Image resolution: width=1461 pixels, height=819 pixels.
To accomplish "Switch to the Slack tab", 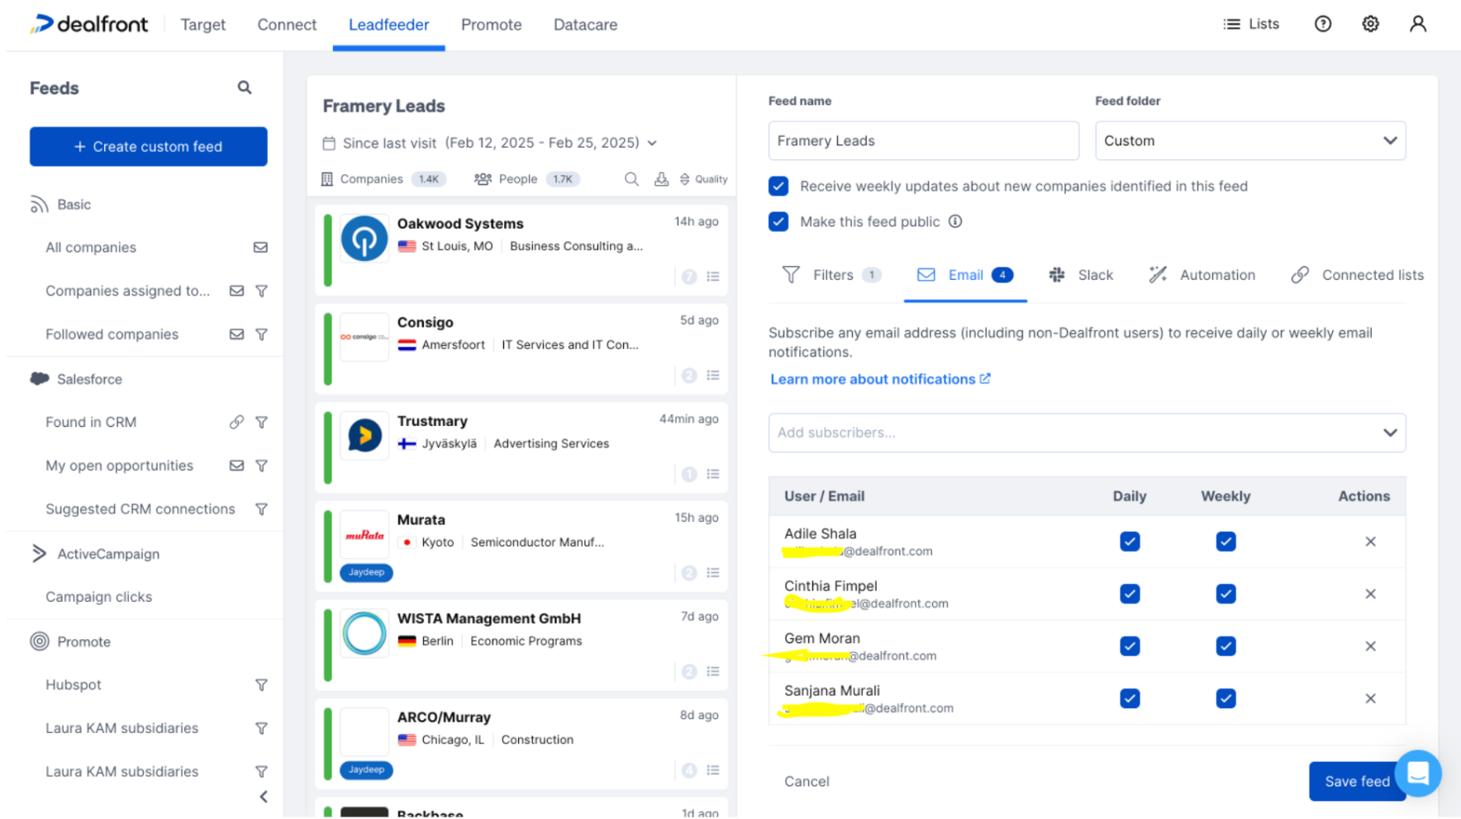I will tap(1081, 275).
